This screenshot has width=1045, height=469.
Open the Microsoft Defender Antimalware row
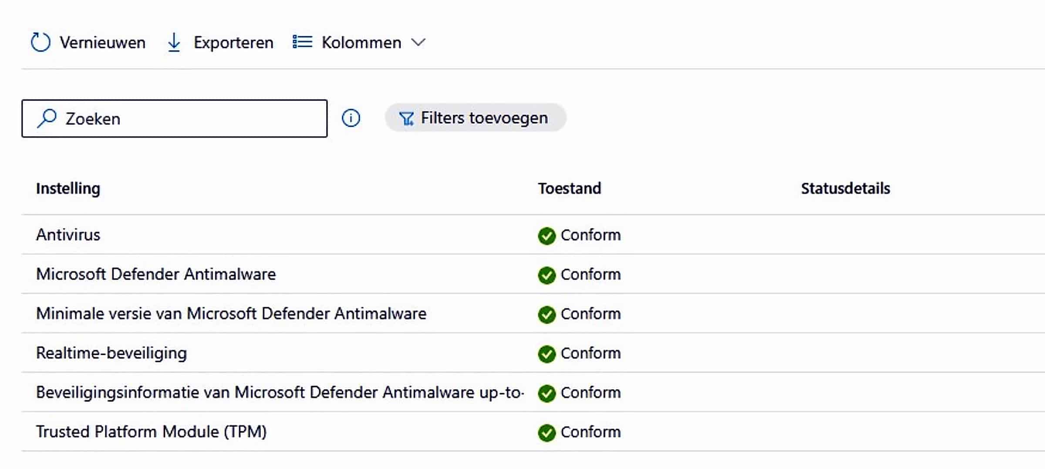(533, 274)
